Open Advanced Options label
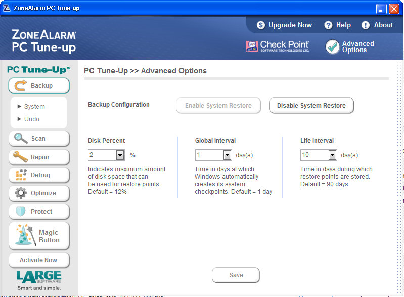404x297 pixels. [x=358, y=47]
